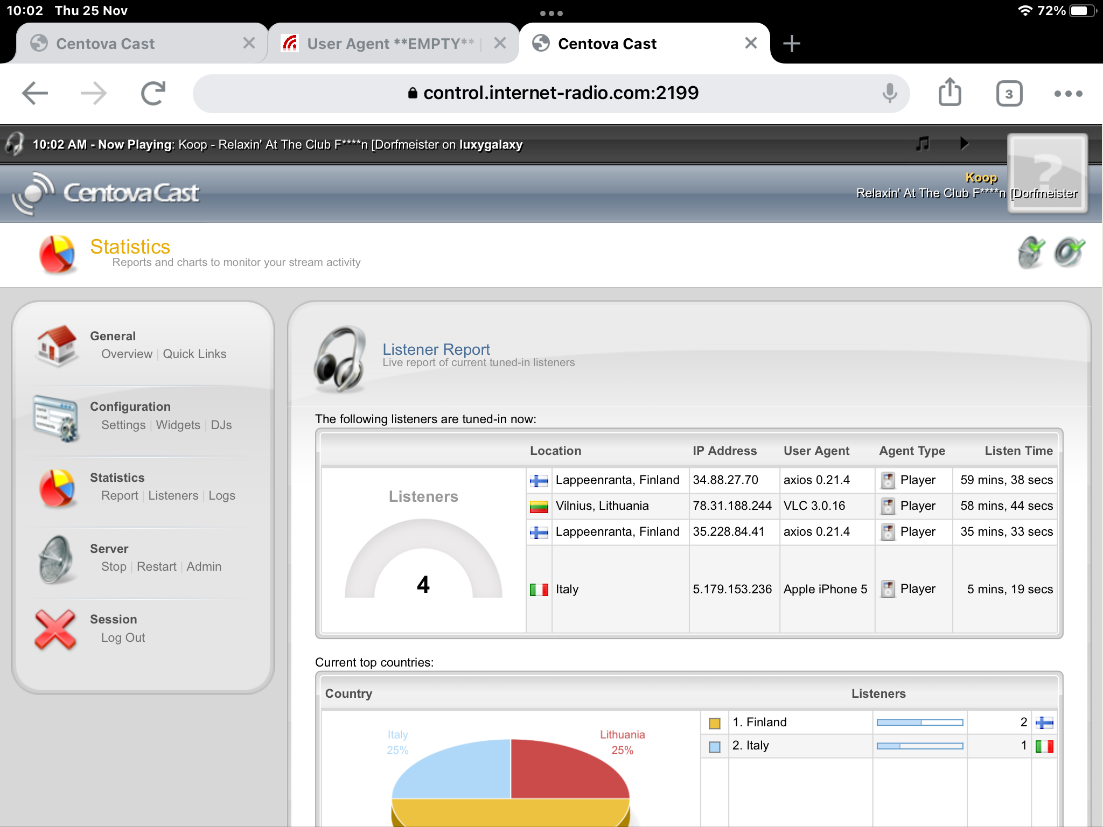Click the music note icon in now-playing bar
This screenshot has height=827, width=1103.
tap(923, 144)
